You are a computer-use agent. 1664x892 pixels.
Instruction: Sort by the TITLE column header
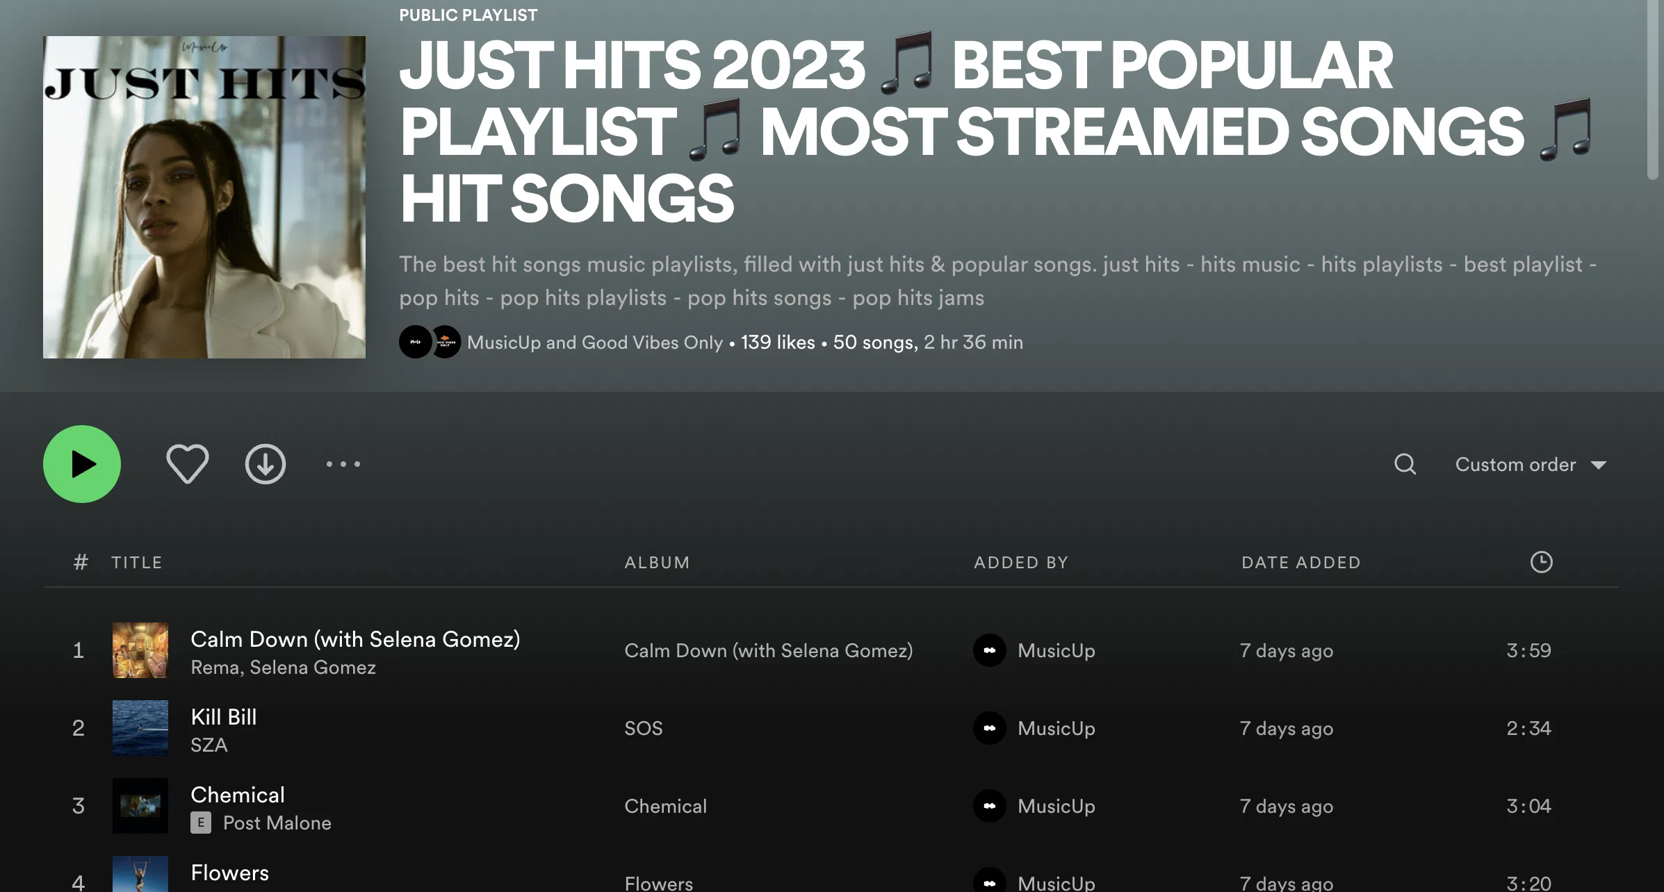coord(137,563)
